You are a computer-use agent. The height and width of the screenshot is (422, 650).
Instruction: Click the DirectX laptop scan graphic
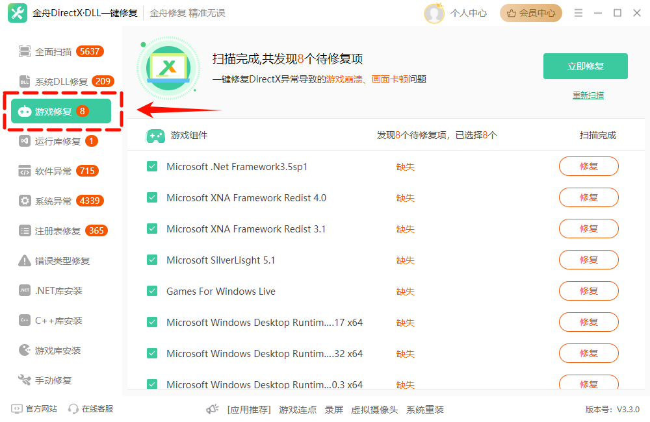tap(168, 68)
